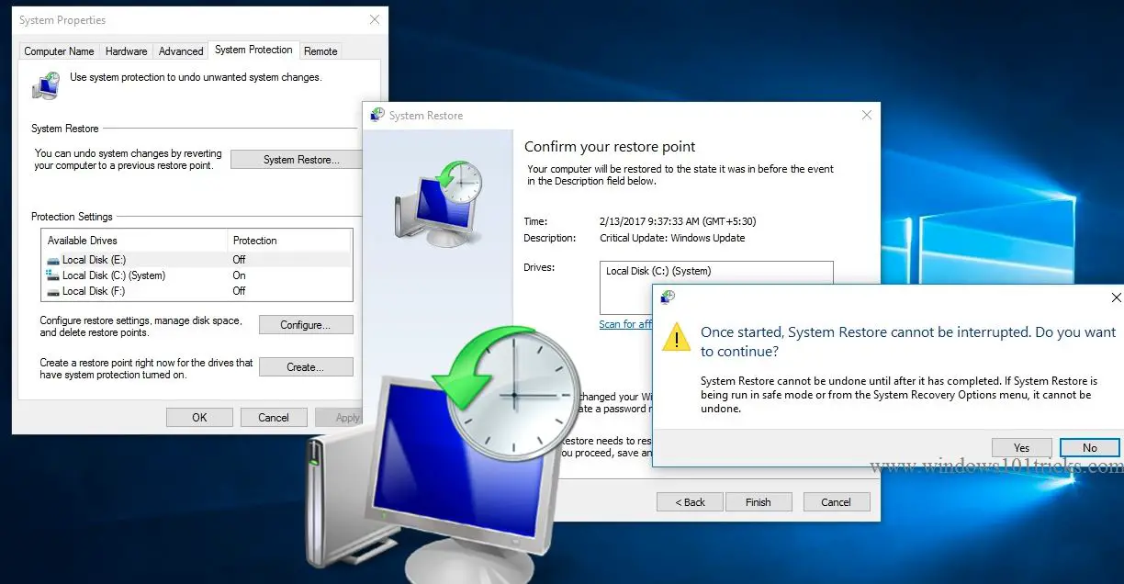
Task: Open the Advanced tab
Action: pyautogui.click(x=180, y=51)
